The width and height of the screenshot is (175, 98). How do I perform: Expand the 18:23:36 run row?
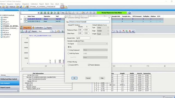(x=25, y=19)
